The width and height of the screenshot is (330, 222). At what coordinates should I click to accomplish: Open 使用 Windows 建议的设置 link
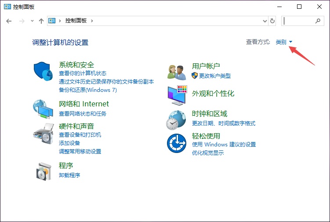[224, 145]
